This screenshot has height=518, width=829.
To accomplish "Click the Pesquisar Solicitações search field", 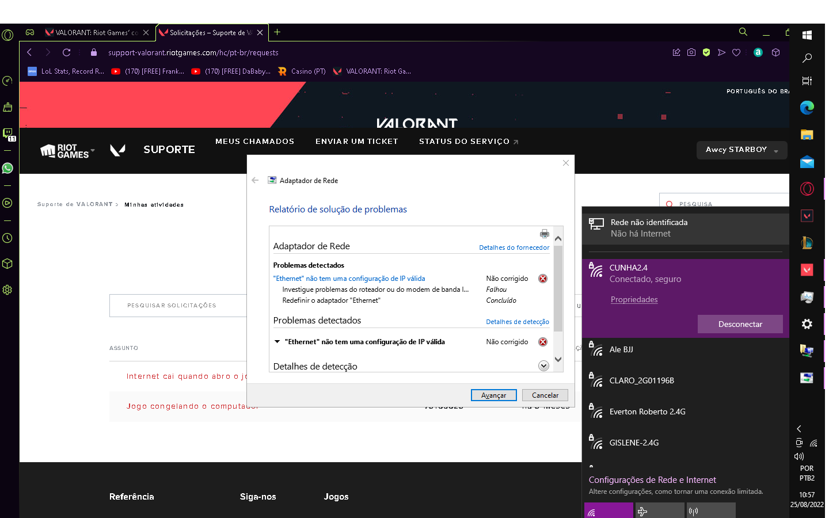I will [x=178, y=306].
